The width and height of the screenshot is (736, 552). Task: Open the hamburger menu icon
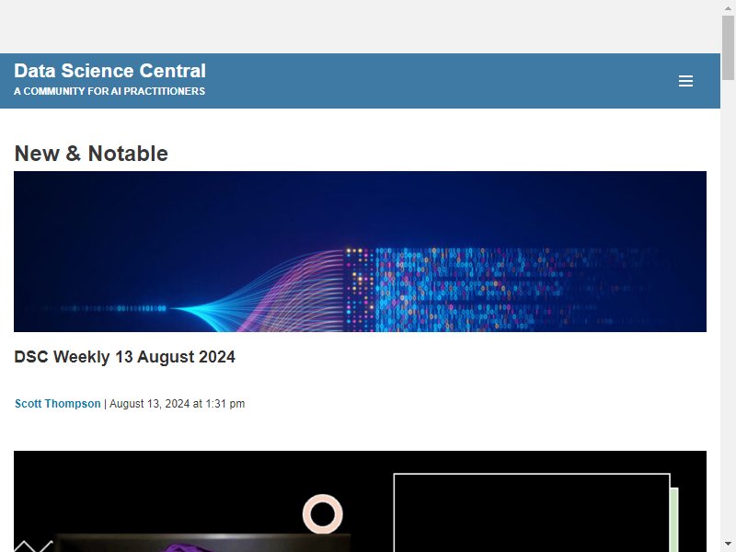685,81
